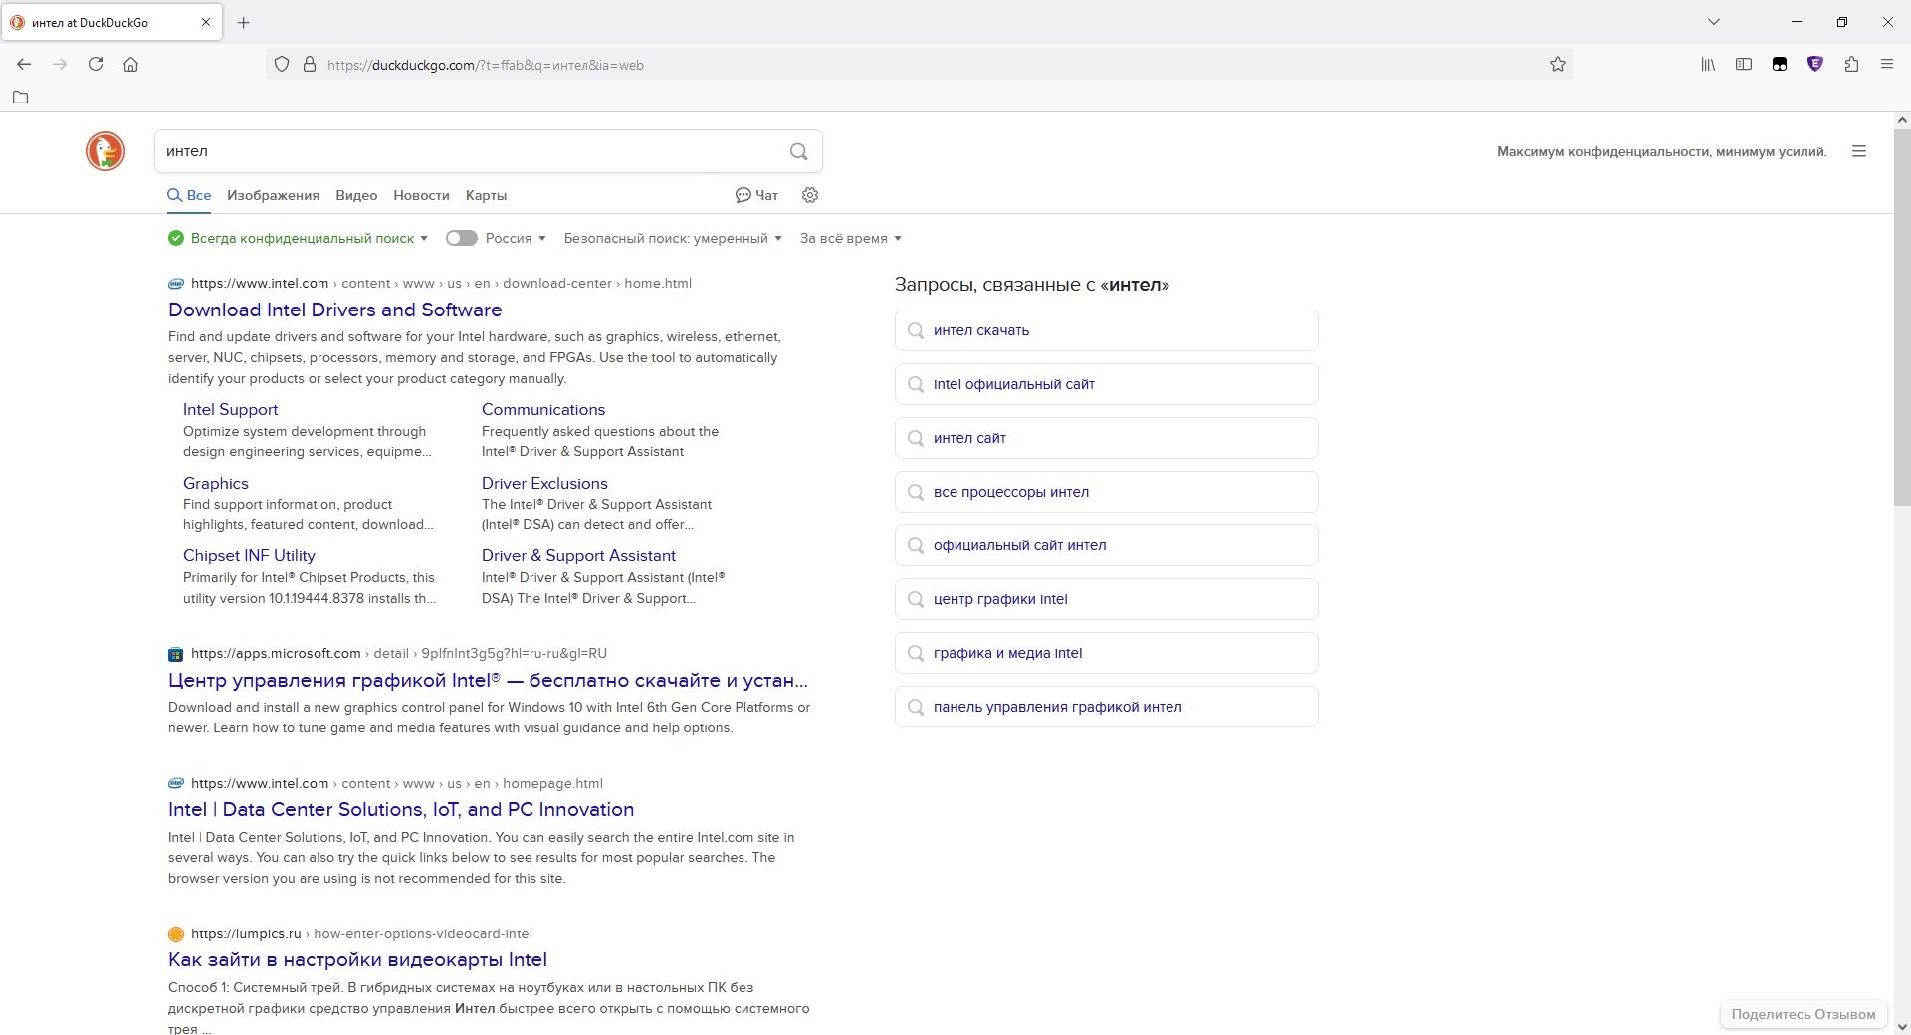Open the browser home page

coord(131,64)
